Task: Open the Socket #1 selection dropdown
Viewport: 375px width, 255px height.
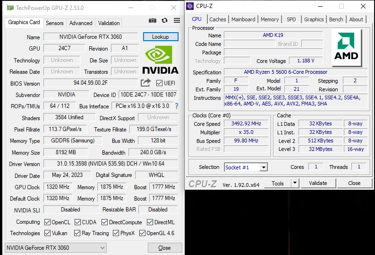Action: click(x=246, y=167)
